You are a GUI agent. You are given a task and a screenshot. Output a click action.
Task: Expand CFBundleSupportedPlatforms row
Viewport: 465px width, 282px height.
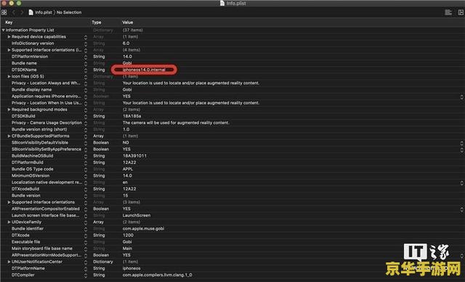(9, 136)
